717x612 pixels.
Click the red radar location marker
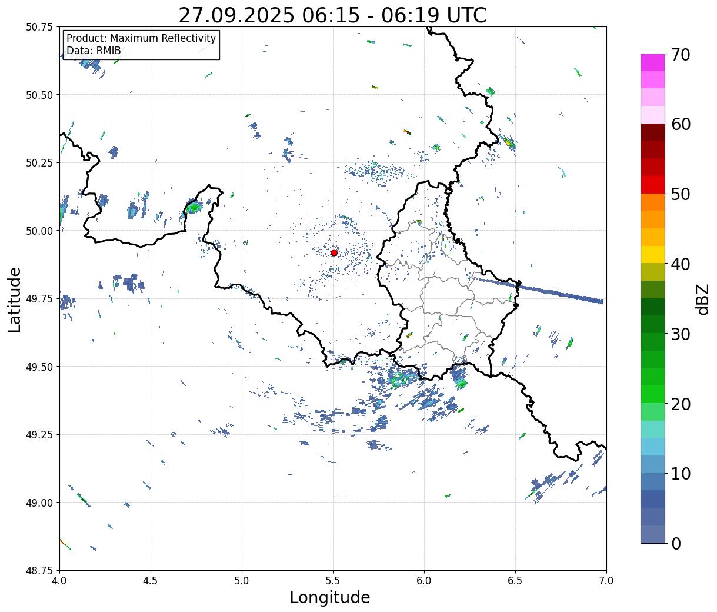click(x=334, y=252)
